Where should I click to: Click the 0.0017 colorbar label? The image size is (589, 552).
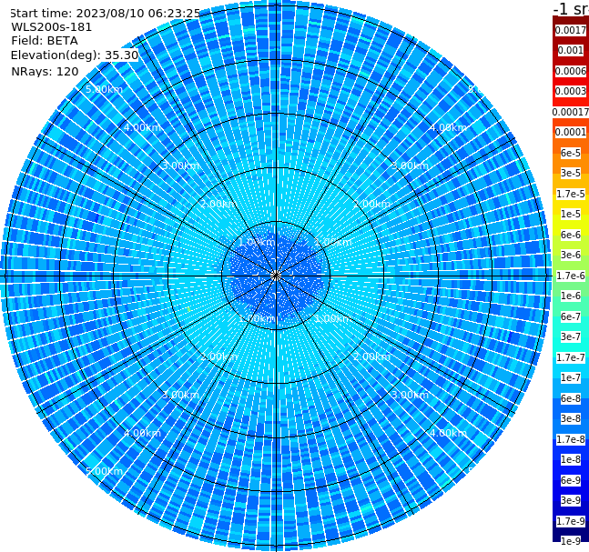coord(571,30)
